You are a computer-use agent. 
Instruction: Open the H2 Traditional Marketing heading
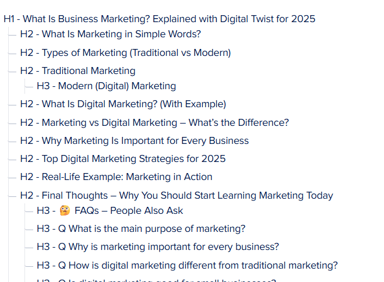(77, 70)
